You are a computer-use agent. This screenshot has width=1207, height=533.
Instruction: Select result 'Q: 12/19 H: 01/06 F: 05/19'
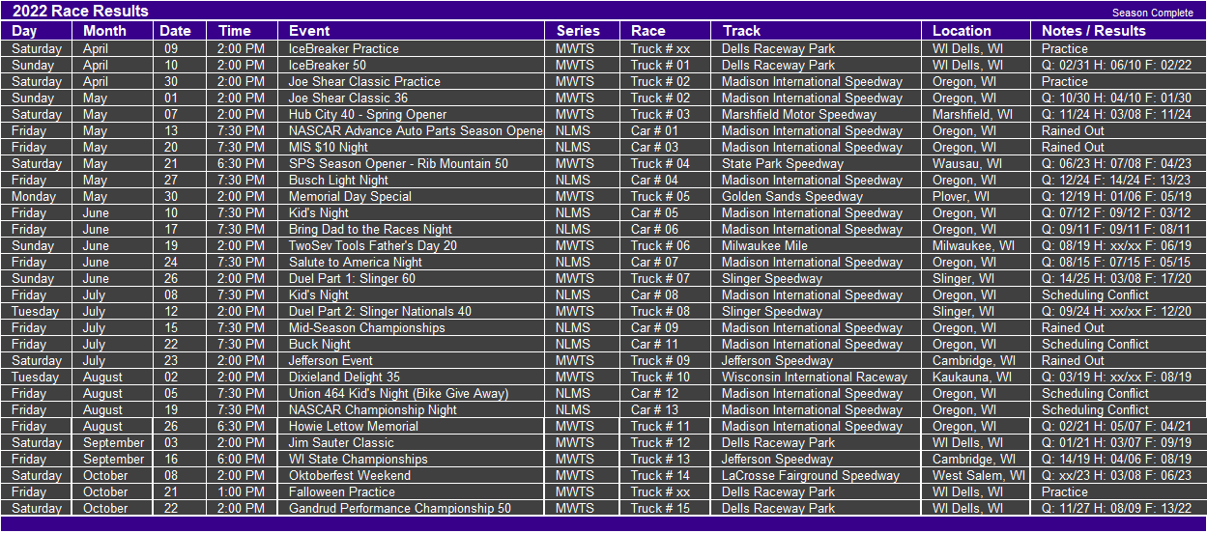[1117, 196]
